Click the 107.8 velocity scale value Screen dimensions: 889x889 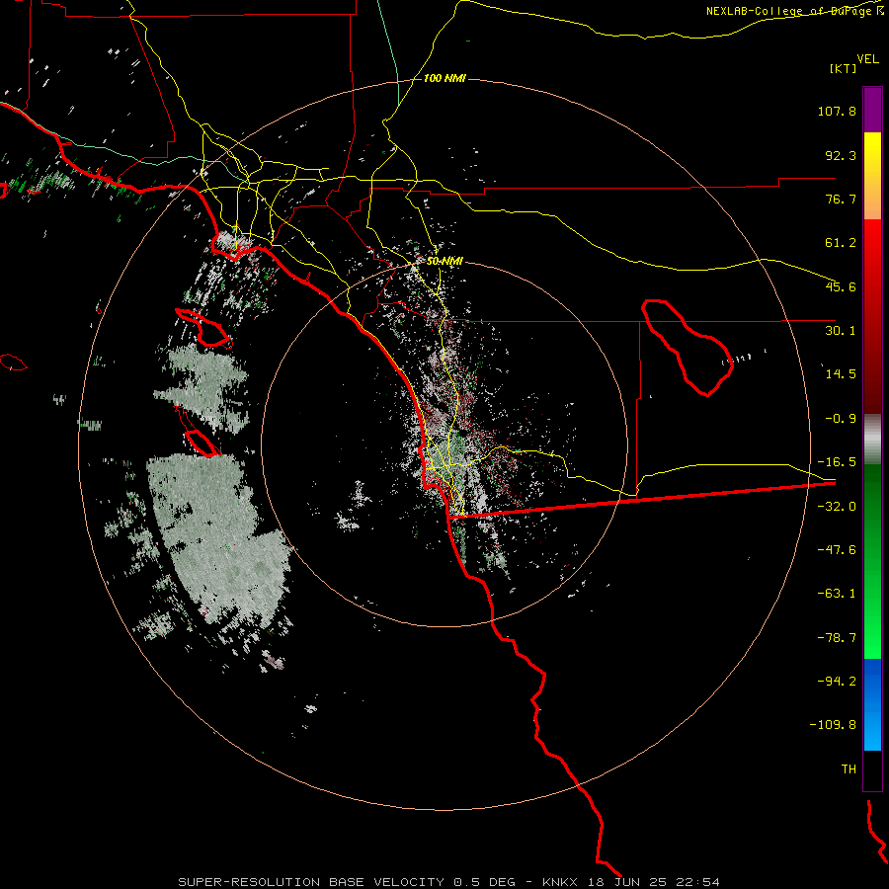click(x=837, y=111)
